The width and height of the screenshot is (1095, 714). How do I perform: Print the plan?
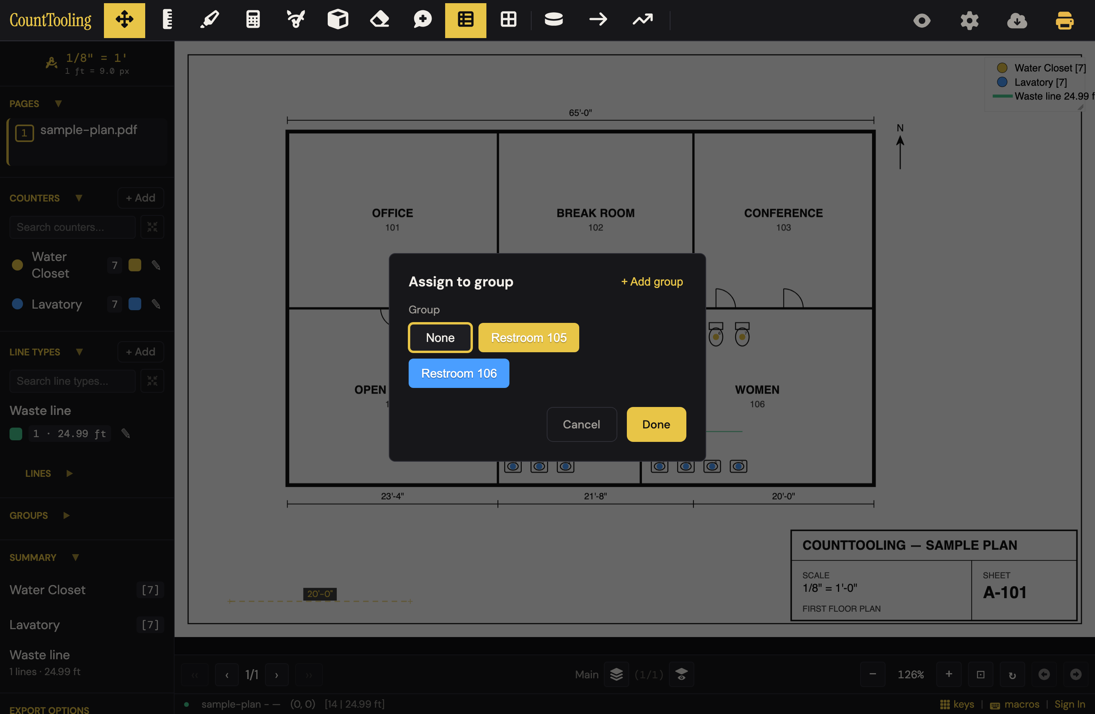pos(1064,21)
